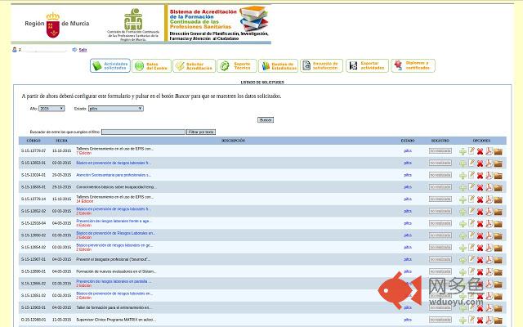Add edition for Talleres Entrenamiento 7 Edición row
This screenshot has height=327, width=523.
463,151
